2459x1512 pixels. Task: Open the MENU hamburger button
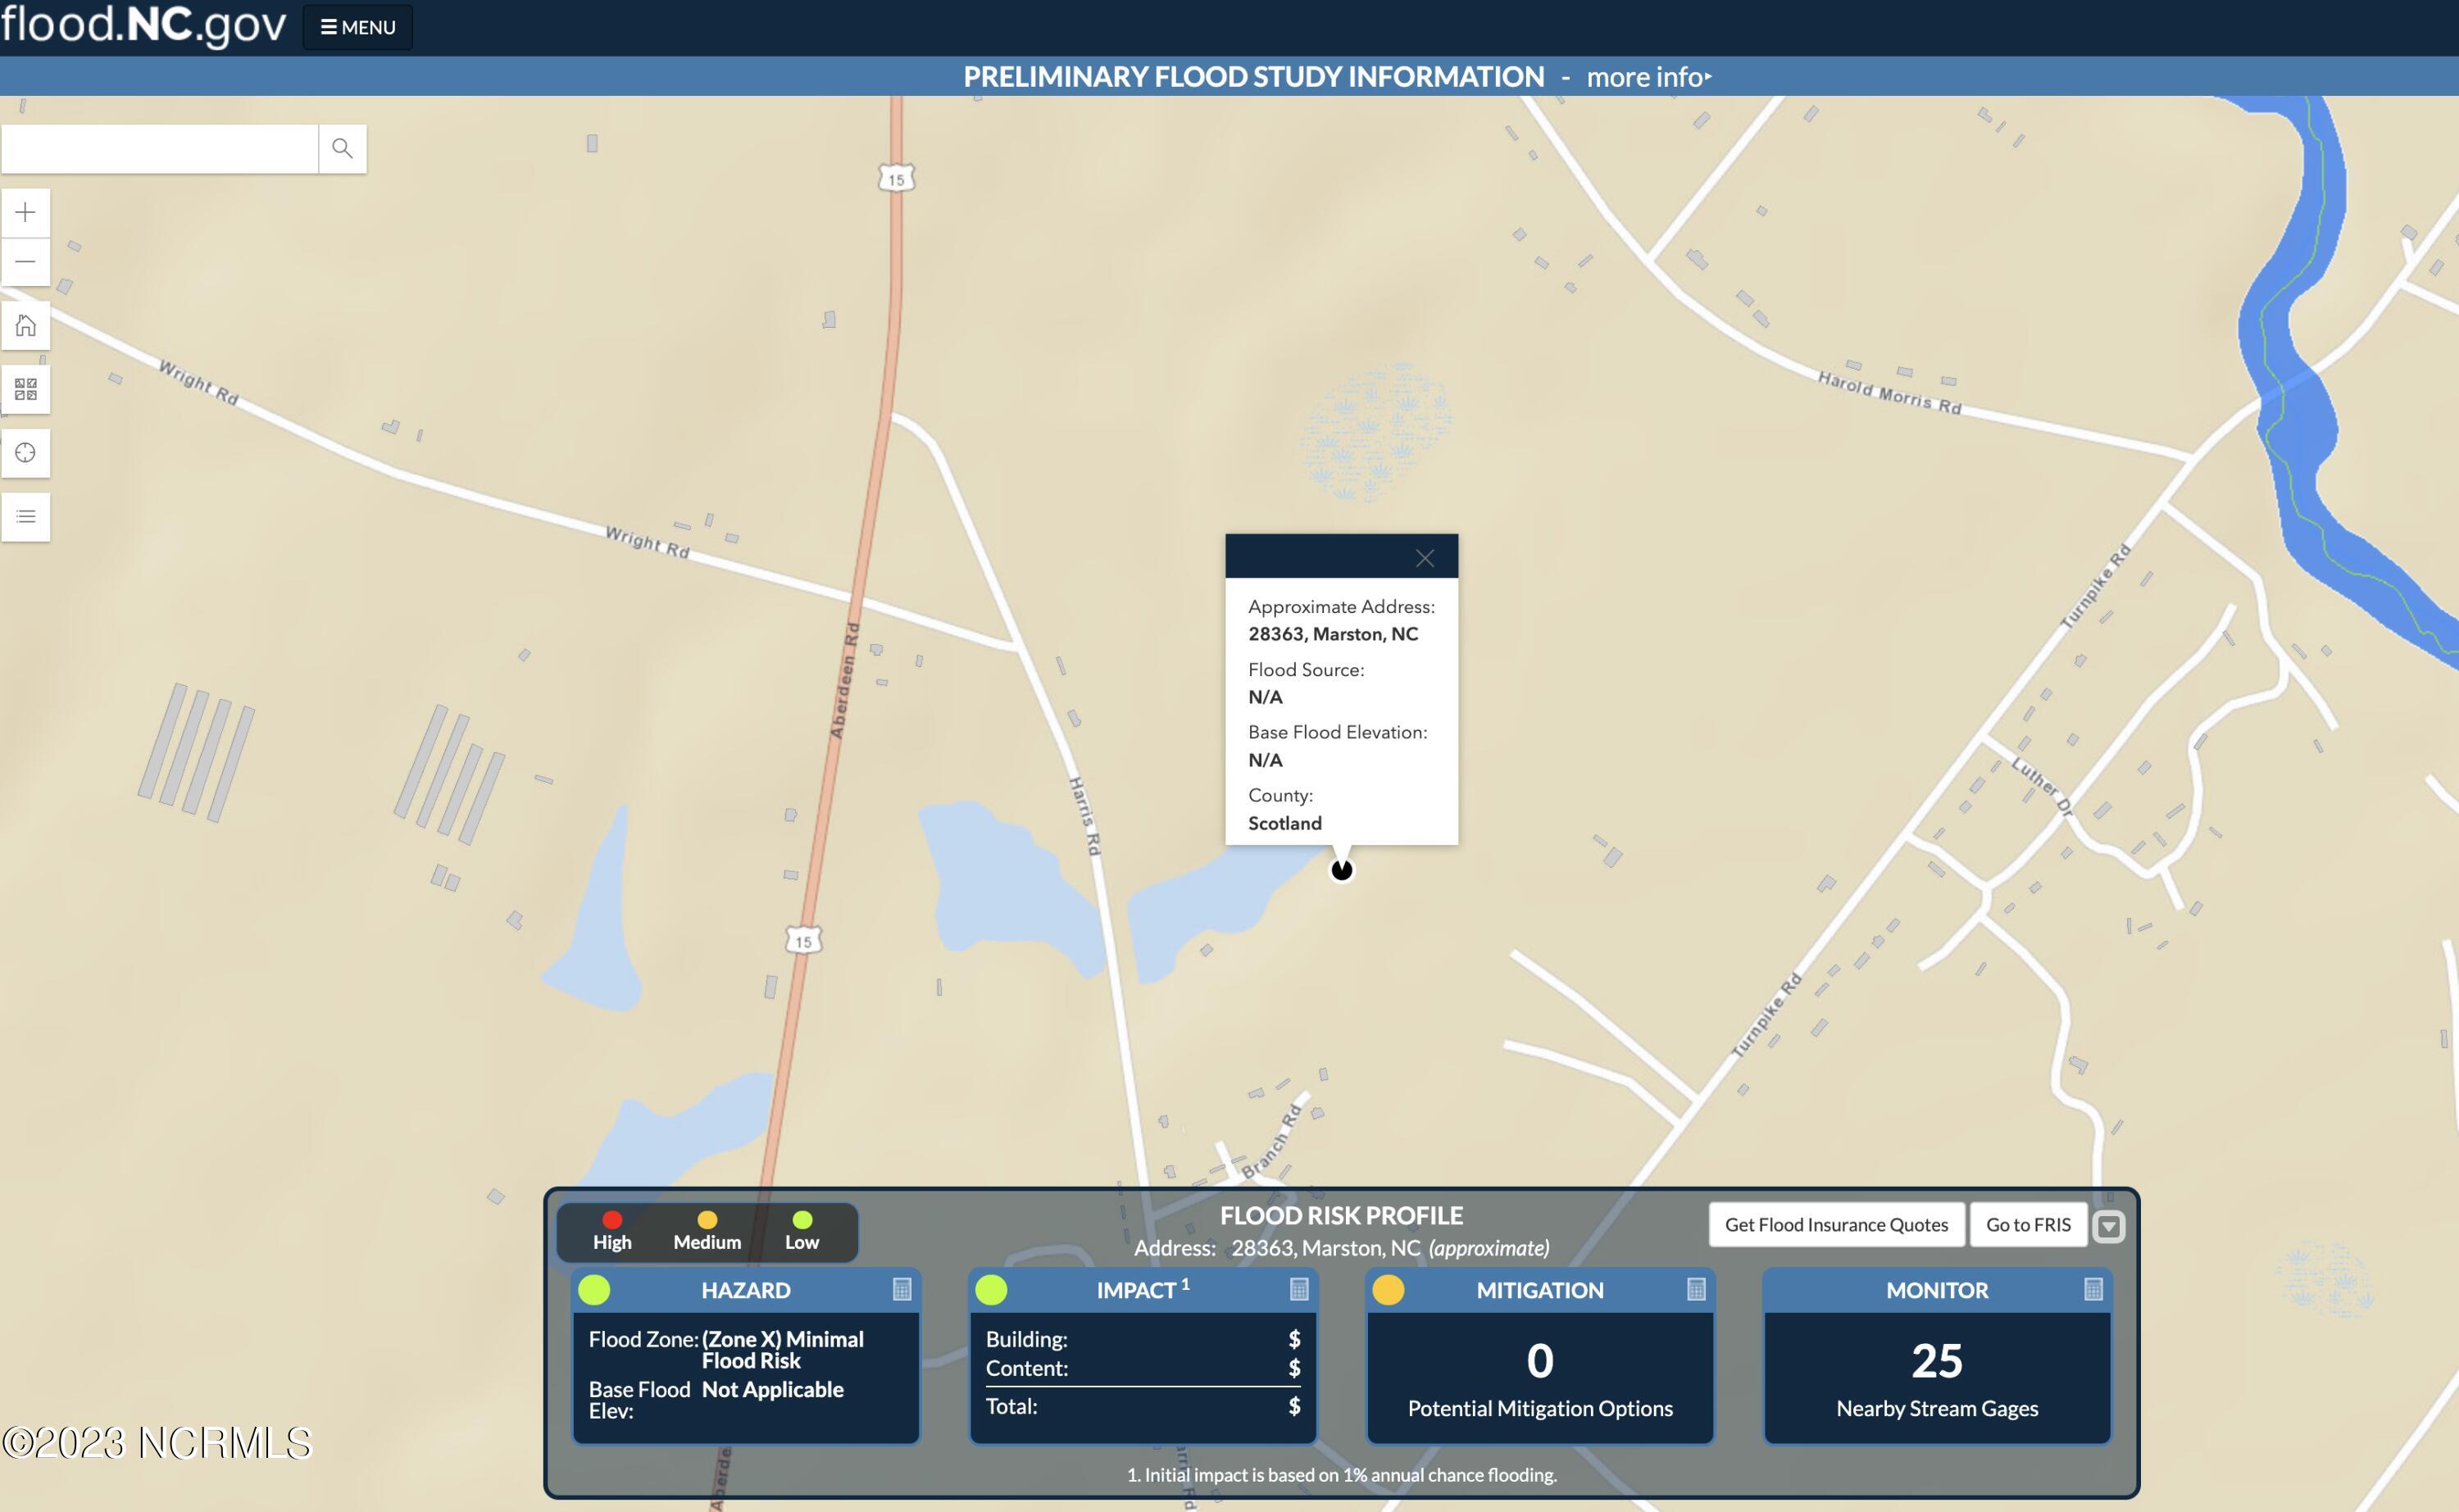pyautogui.click(x=357, y=27)
